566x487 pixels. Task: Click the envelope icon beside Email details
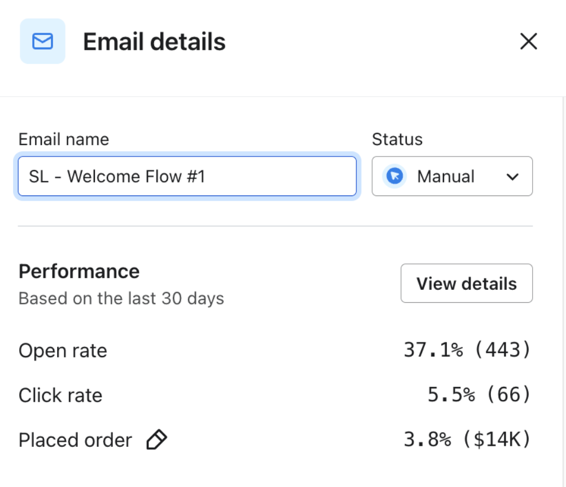click(x=42, y=41)
